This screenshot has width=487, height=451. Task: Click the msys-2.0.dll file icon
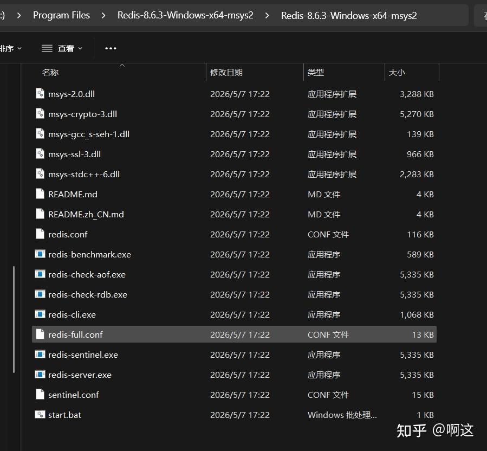point(40,94)
